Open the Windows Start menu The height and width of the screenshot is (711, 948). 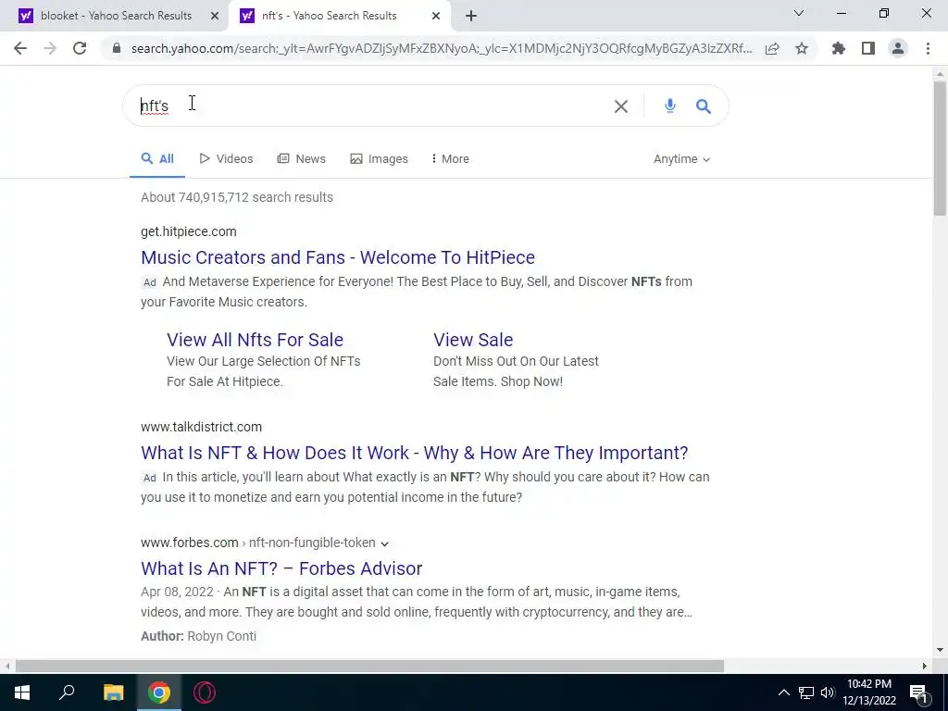(x=22, y=692)
